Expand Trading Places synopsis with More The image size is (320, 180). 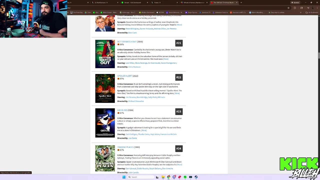(179, 164)
